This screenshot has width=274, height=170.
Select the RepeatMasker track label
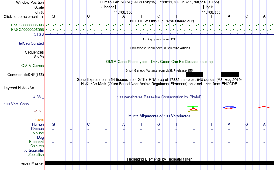[32, 163]
